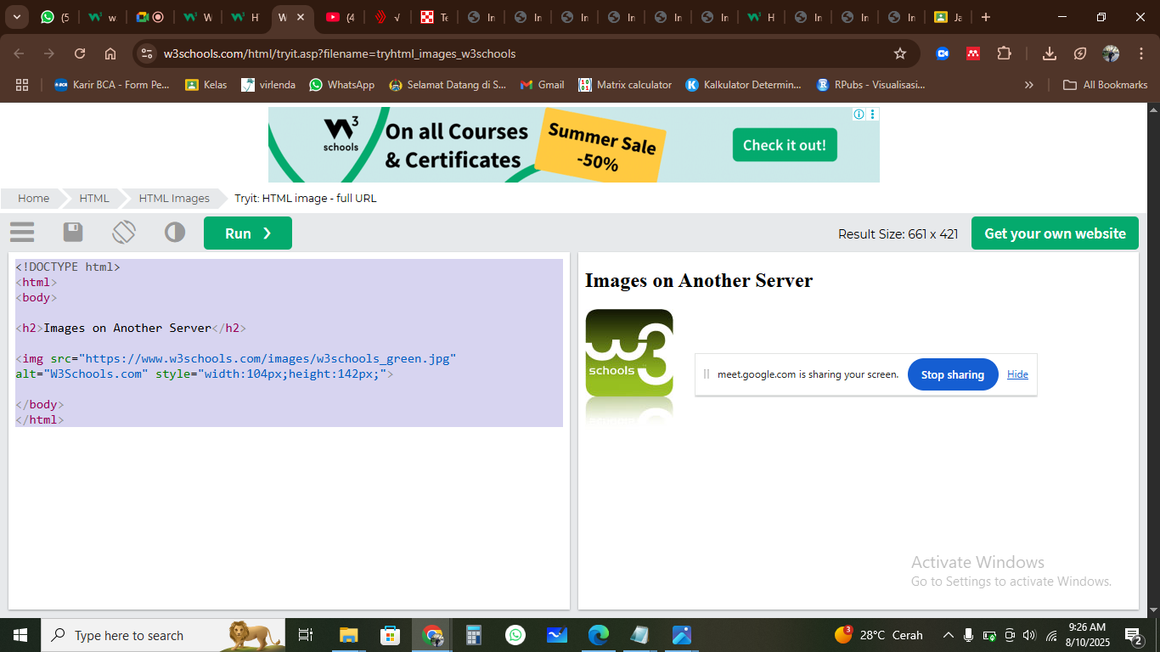The height and width of the screenshot is (652, 1160).
Task: Open browser Downloads icon
Action: coord(1050,53)
